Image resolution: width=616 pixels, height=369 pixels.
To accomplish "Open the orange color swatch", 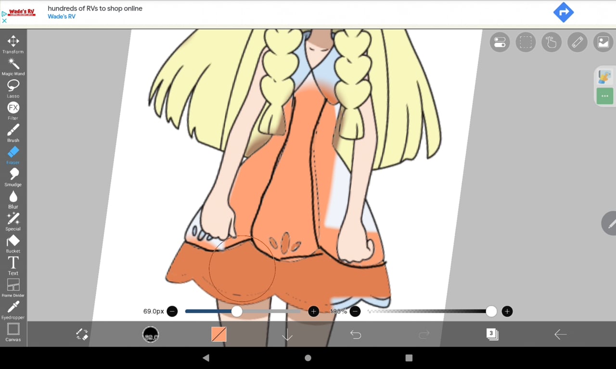I will [x=219, y=334].
